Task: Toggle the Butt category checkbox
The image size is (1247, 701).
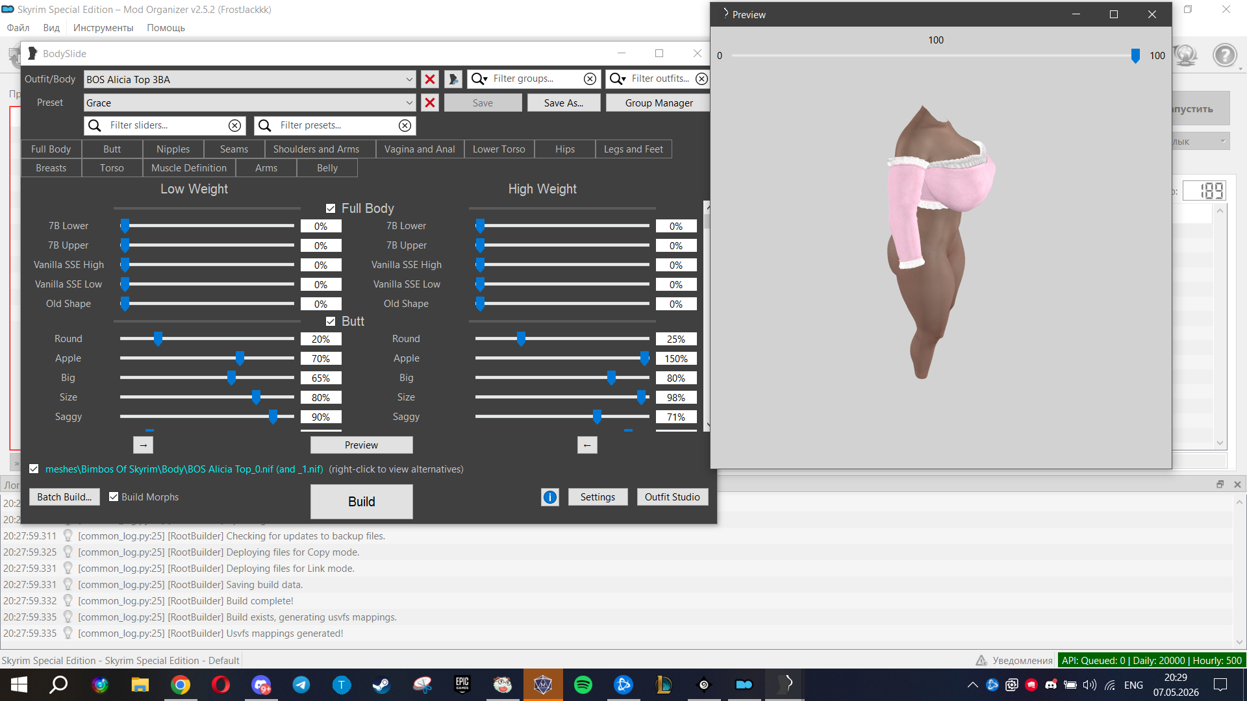Action: tap(331, 321)
